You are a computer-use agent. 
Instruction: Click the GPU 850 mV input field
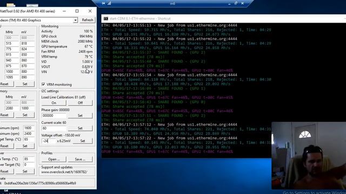click(x=28, y=55)
